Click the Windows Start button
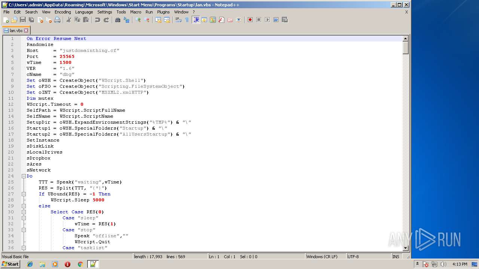Viewport: 479px width, 269px height. [x=10, y=264]
